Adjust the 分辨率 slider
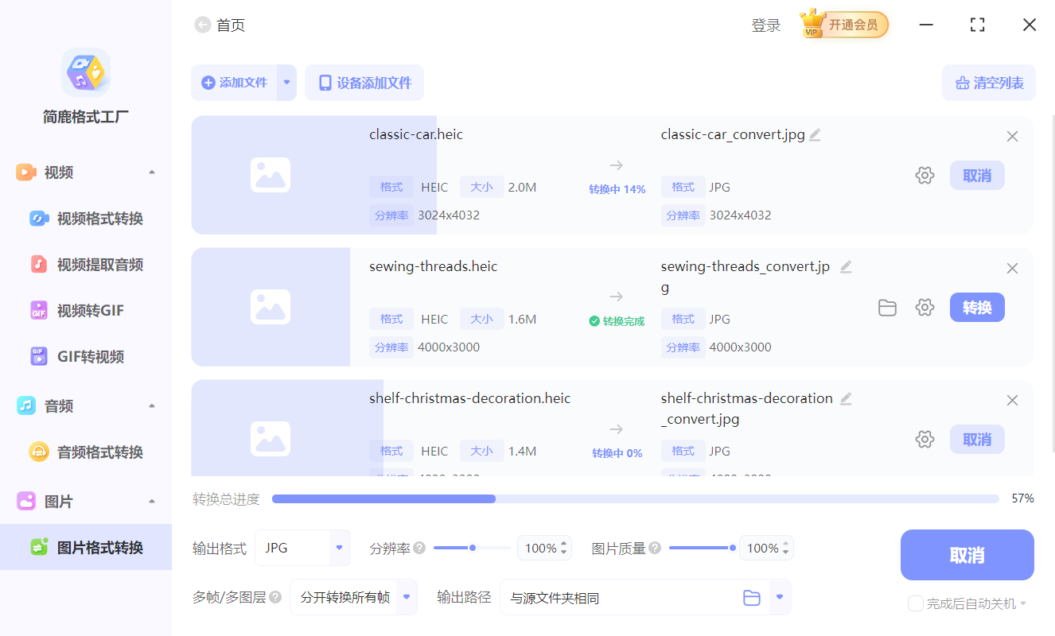1055x636 pixels. click(x=472, y=548)
